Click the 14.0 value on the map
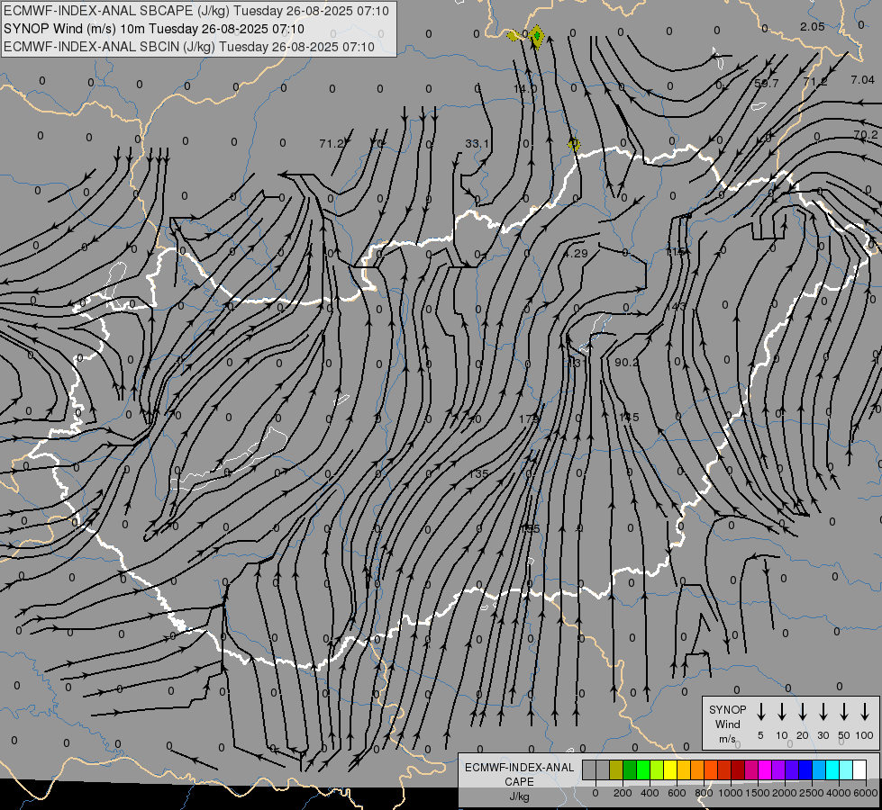 tap(525, 89)
